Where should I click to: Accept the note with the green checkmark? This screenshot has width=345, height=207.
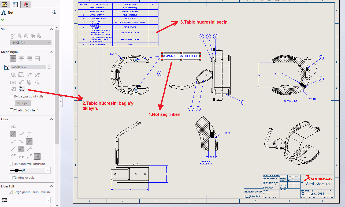[x=3, y=20]
